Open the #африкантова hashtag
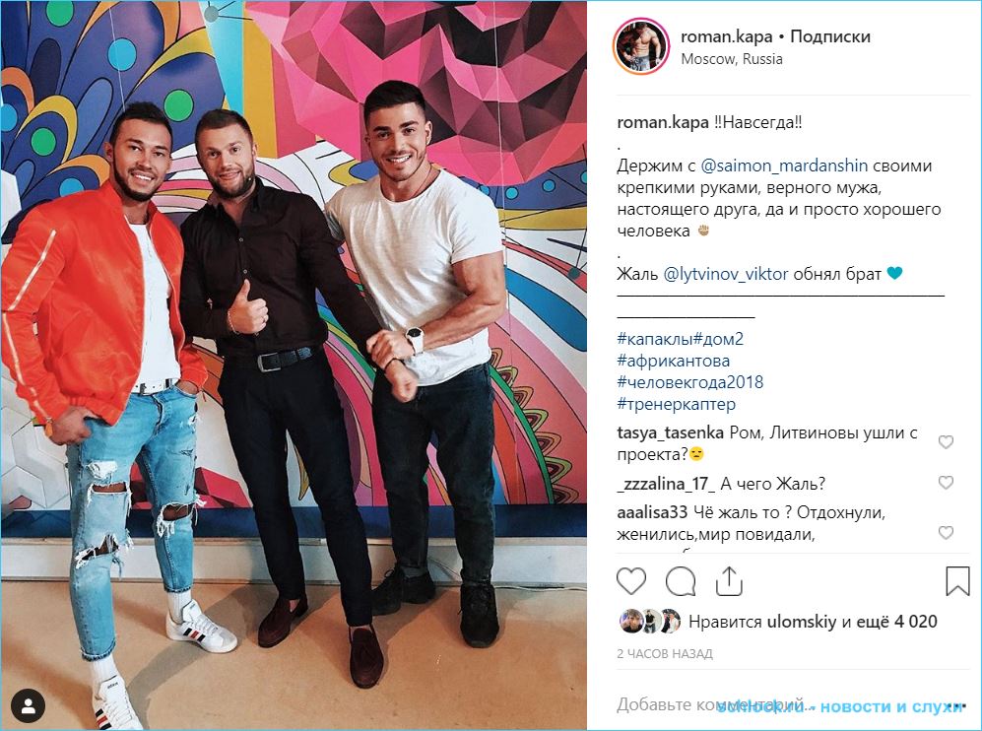The width and height of the screenshot is (982, 731). 674,361
